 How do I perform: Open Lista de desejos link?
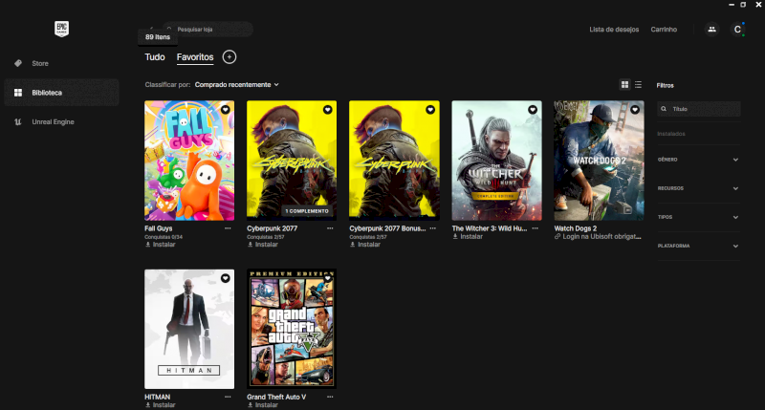tap(614, 30)
